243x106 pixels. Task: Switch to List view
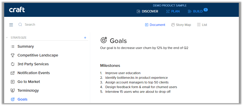(202, 25)
